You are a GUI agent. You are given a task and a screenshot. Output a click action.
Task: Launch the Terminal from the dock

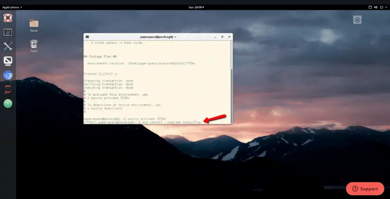click(x=8, y=32)
